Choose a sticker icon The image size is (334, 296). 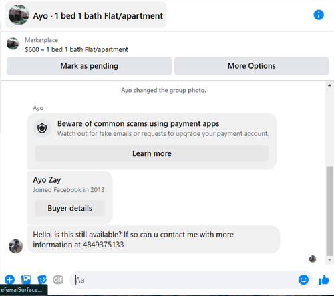click(x=42, y=279)
